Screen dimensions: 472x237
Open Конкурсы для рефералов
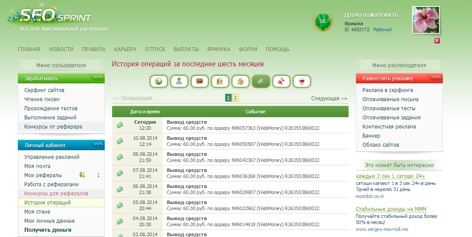tap(57, 194)
